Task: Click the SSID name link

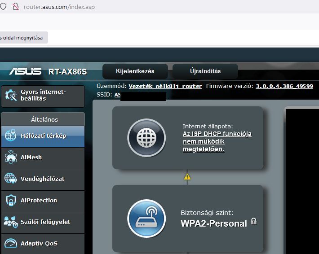Action: tap(117, 95)
